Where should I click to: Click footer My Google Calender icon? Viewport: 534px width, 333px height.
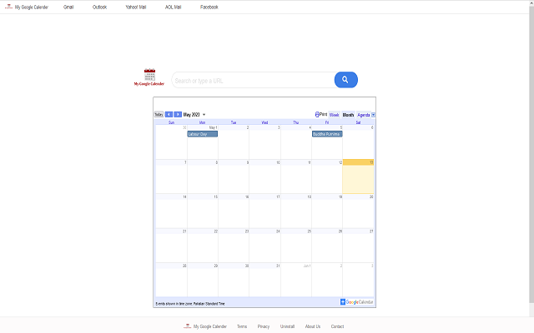pyautogui.click(x=187, y=326)
